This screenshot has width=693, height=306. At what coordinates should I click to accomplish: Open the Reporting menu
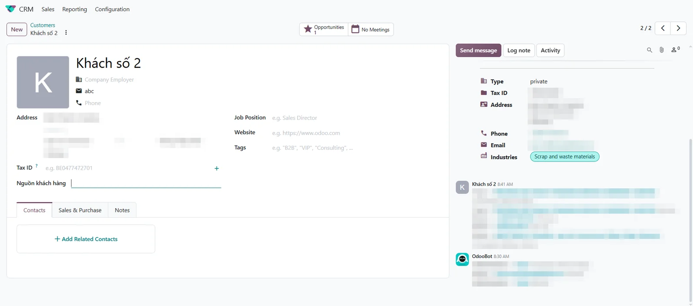74,9
